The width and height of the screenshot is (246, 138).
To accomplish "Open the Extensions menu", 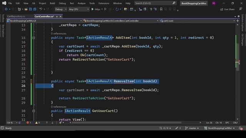I will [x=104, y=3].
